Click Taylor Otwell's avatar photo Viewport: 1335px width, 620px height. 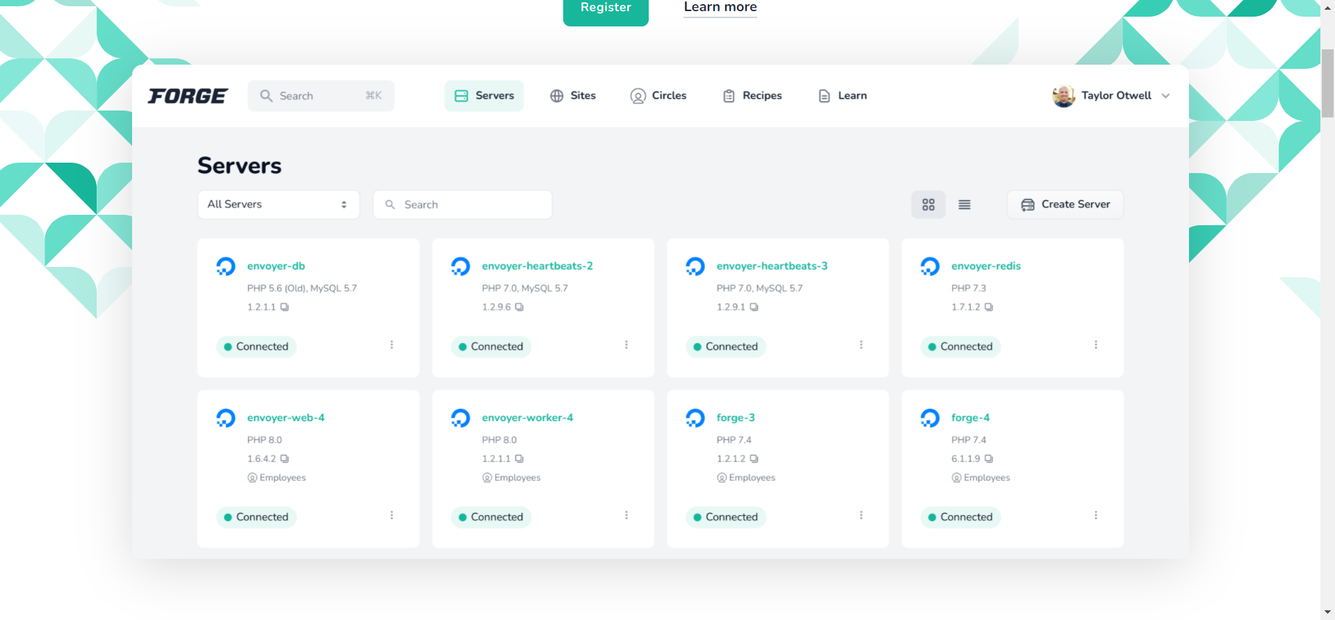pos(1064,96)
